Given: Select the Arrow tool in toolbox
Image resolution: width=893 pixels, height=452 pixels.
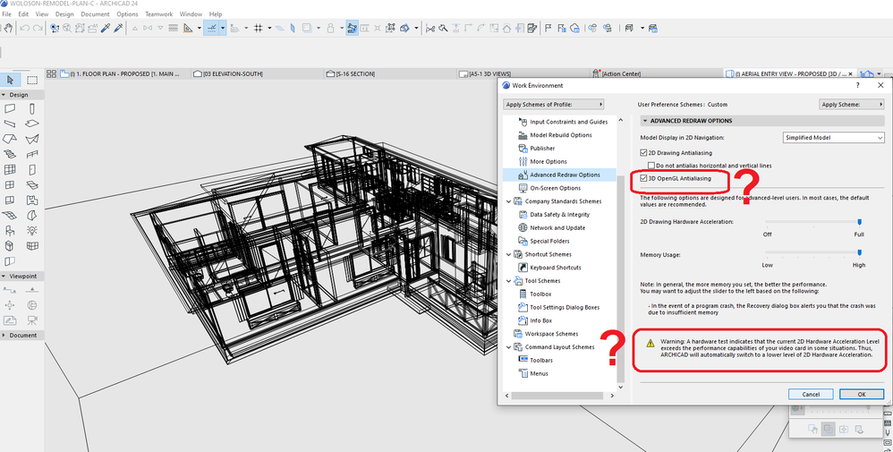Looking at the screenshot, I should [10, 80].
